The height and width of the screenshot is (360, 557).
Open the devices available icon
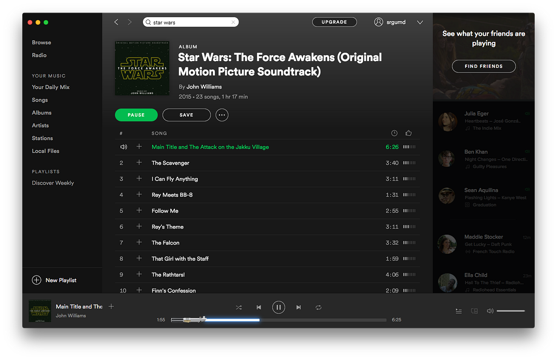(474, 311)
